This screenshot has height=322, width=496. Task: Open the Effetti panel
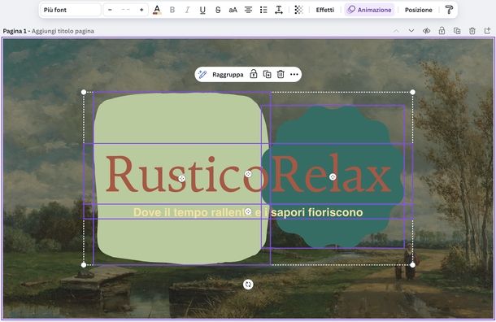click(x=325, y=10)
